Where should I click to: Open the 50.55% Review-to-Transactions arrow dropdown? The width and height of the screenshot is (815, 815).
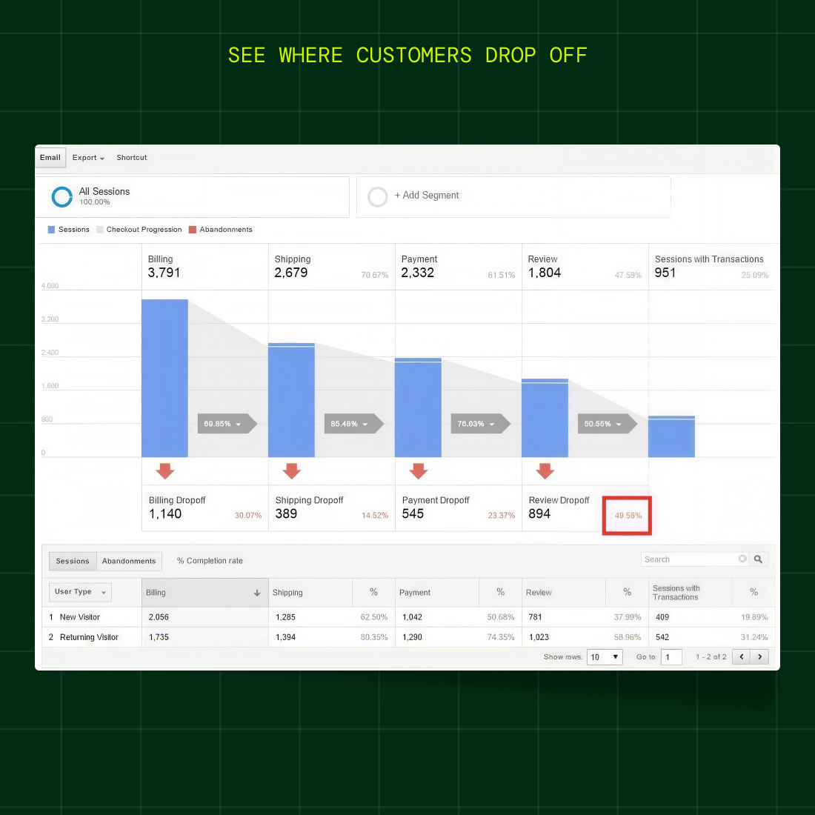(607, 424)
